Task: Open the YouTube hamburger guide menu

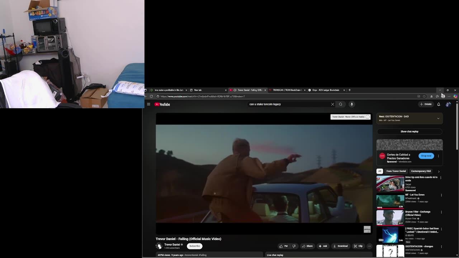Action: pyautogui.click(x=148, y=104)
